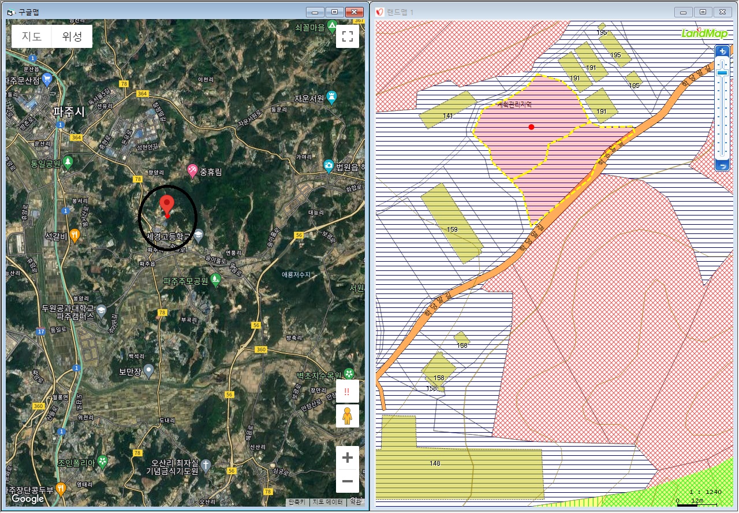Select the 두원공과대학교 campus marker icon
The width and height of the screenshot is (739, 513).
[102, 310]
